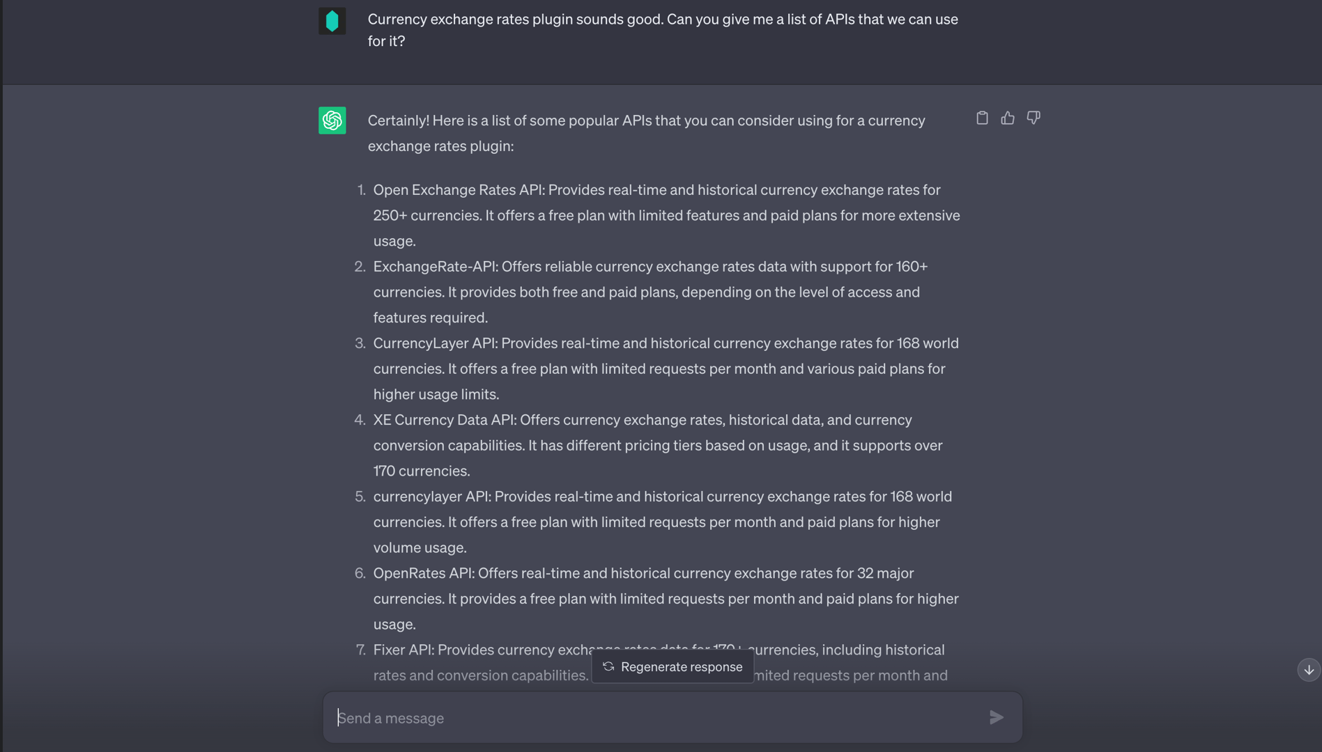
Task: Click the green ChatGPT logo avatar
Action: pyautogui.click(x=332, y=120)
